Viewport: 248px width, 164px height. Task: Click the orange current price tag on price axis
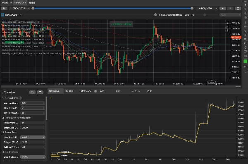click(236, 37)
